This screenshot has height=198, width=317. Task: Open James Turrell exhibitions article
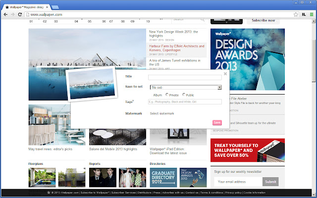pos(175,62)
